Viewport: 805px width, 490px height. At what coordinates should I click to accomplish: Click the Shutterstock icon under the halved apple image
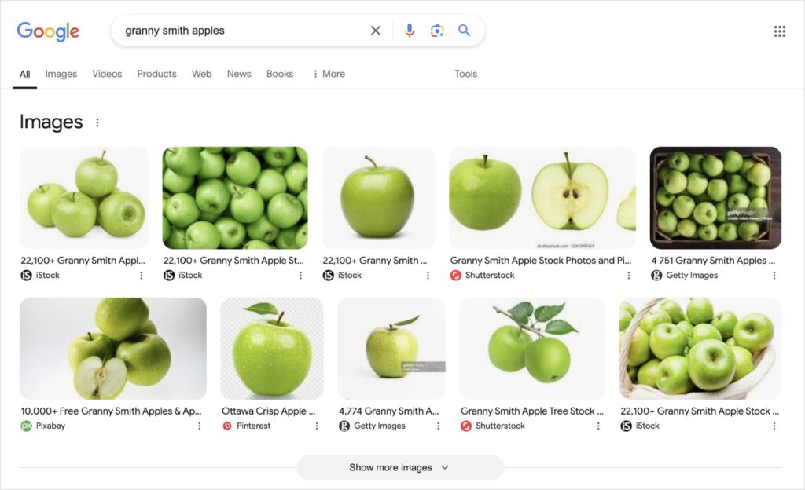coord(454,276)
